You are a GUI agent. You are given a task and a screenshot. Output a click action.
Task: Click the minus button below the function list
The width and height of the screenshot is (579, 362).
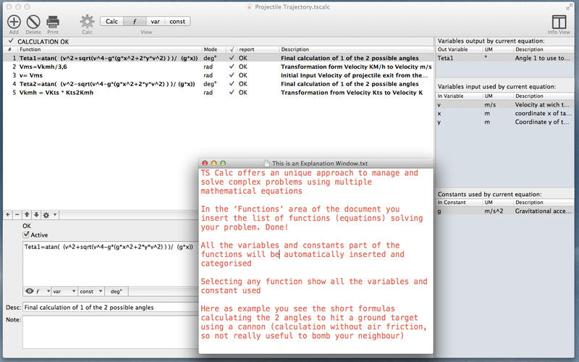click(x=17, y=215)
